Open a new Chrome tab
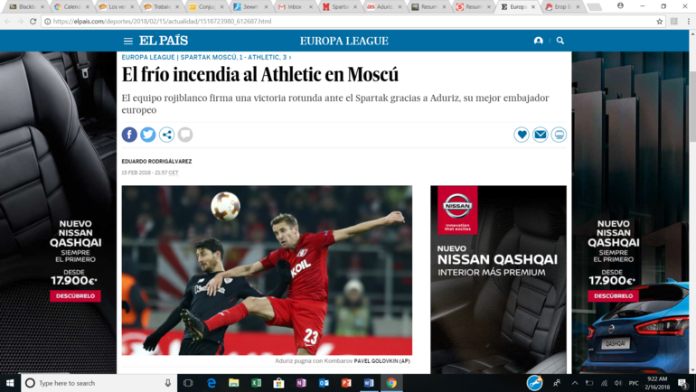 coord(594,6)
